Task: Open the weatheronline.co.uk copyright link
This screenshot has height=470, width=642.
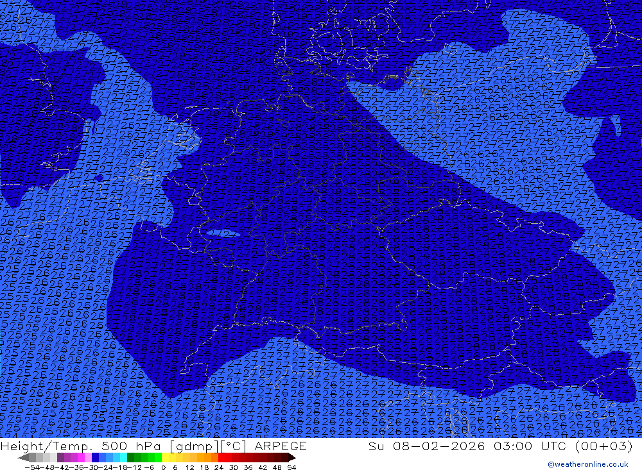Action: click(587, 464)
